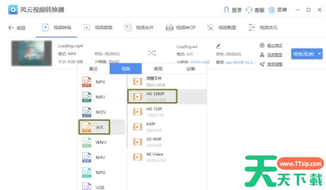Open the 视频转GIF tab

click(x=181, y=27)
